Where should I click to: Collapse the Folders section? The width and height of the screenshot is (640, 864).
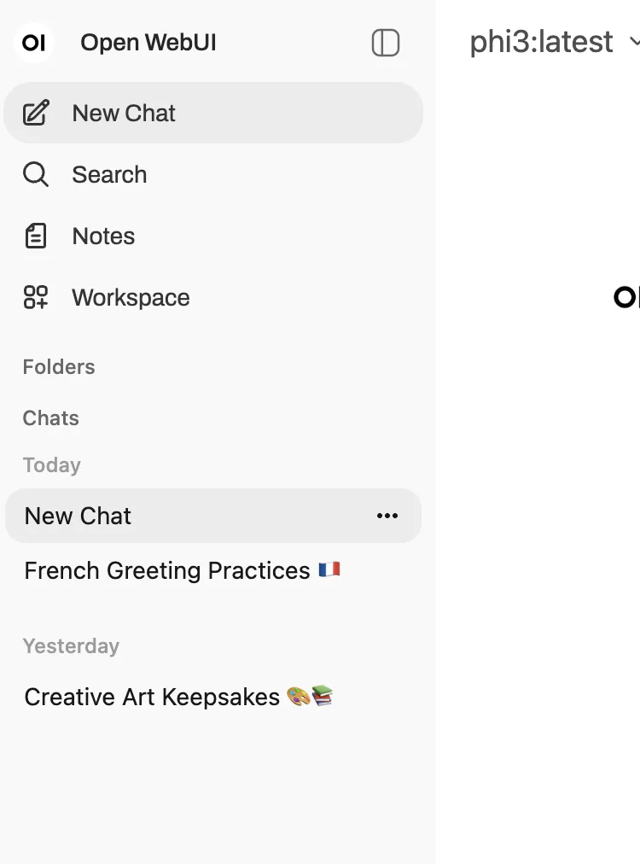tap(59, 367)
